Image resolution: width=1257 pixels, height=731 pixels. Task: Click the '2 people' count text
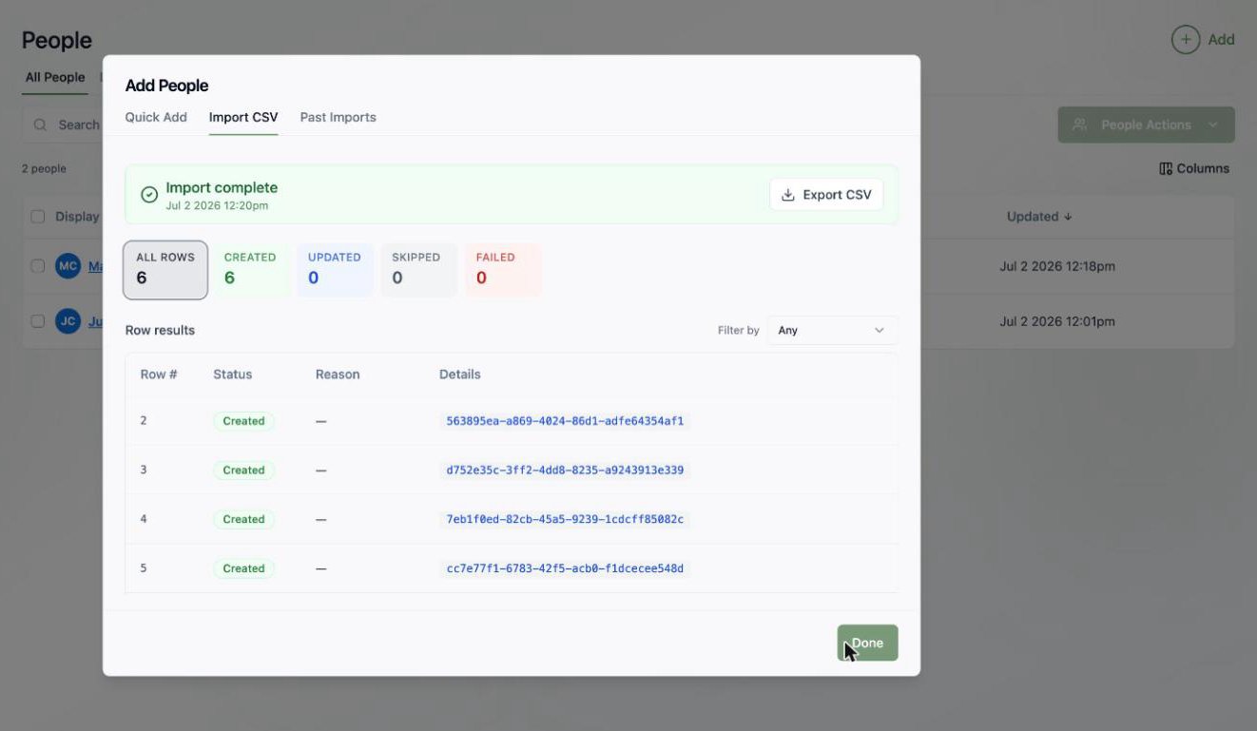[44, 169]
